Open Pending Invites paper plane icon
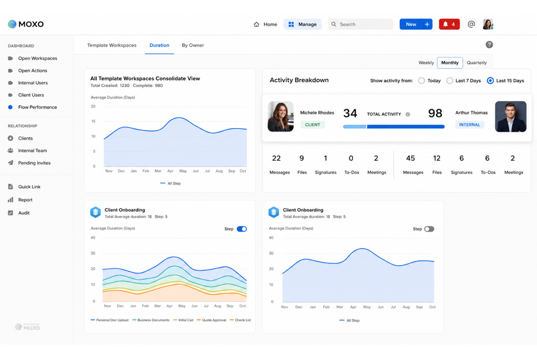The height and width of the screenshot is (358, 537). point(11,163)
